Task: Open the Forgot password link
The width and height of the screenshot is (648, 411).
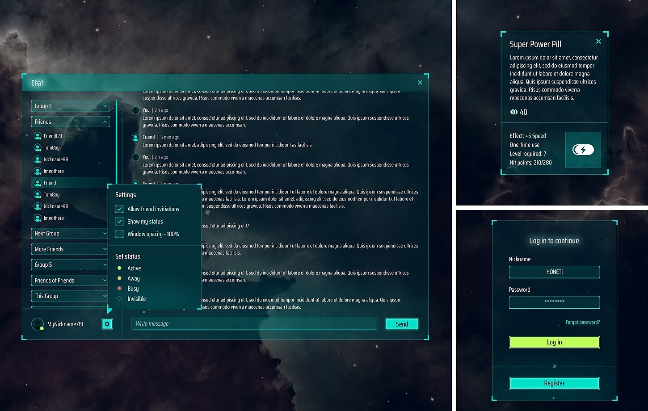Action: coord(582,322)
